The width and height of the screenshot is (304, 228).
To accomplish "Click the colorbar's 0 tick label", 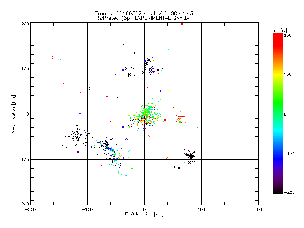I will tap(285, 114).
